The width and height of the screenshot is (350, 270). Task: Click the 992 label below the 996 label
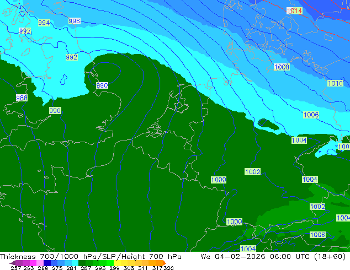pos(71,57)
